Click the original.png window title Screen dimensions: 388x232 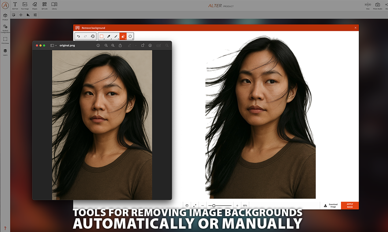pyautogui.click(x=67, y=45)
